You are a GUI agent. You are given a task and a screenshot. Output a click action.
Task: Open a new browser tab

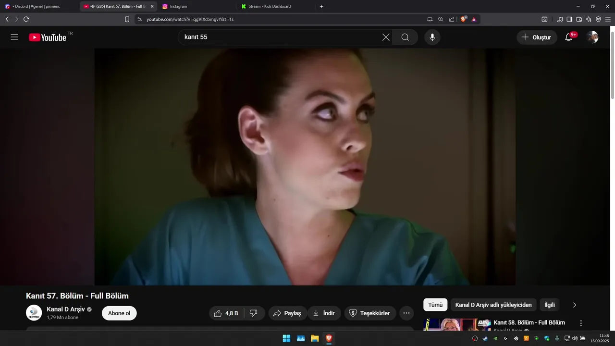pos(321,6)
